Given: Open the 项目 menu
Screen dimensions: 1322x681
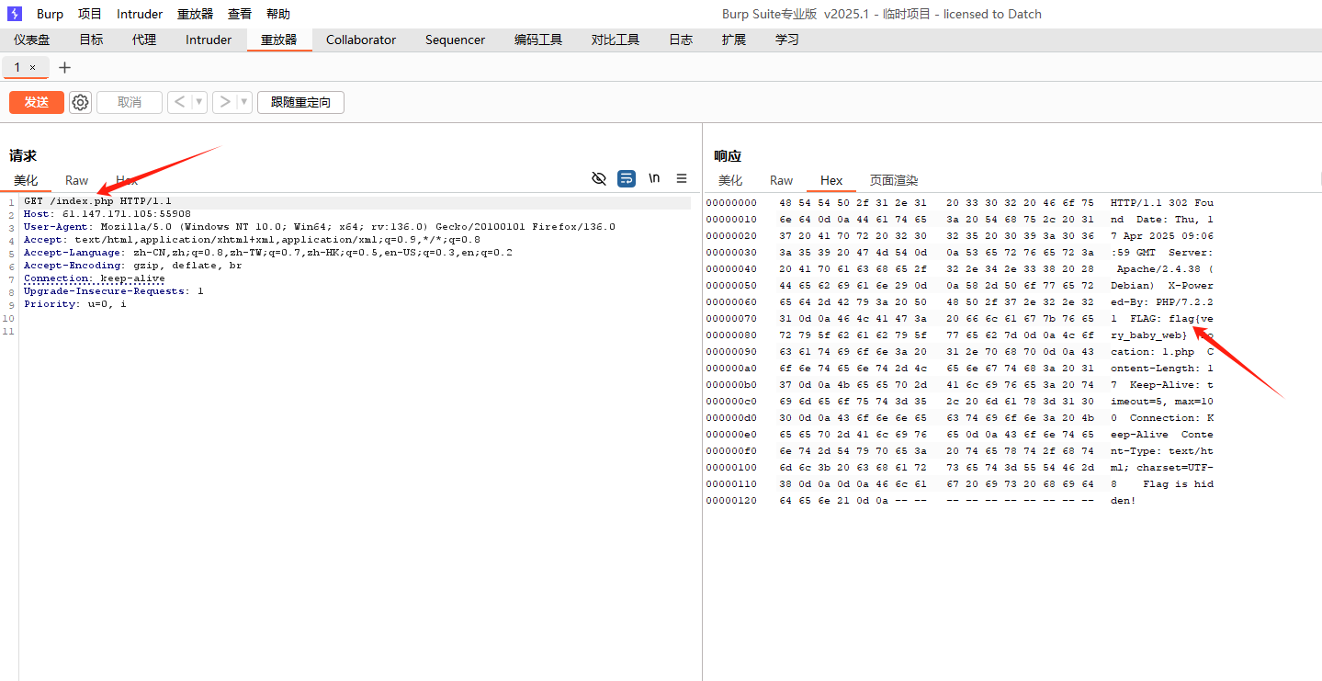Looking at the screenshot, I should tap(90, 14).
